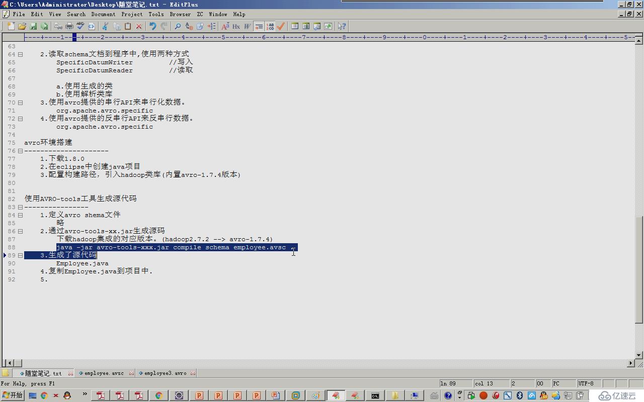This screenshot has height=402, width=644.
Task: Run the ABC spell check icon
Action: coord(80,26)
